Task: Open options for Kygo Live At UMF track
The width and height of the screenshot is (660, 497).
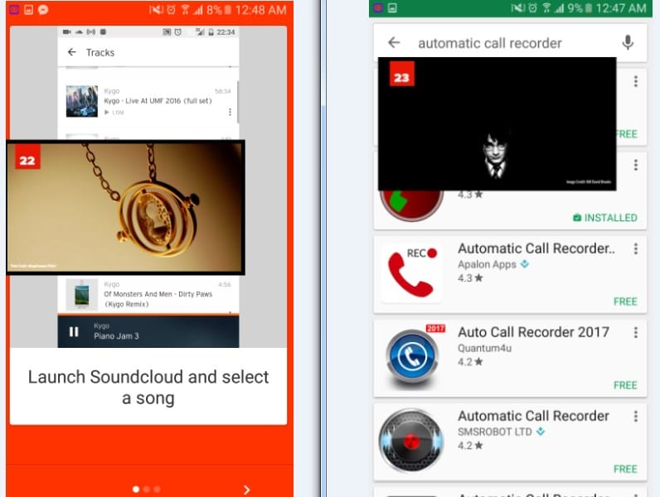Action: 230,111
